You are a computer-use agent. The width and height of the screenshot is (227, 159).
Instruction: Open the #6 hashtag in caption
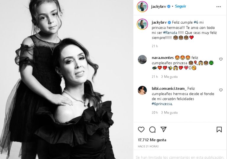(196, 22)
